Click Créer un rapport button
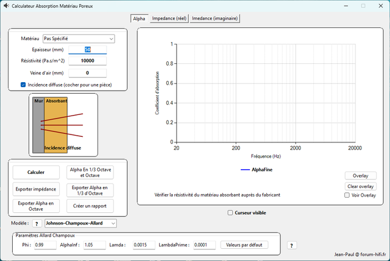The image size is (390, 261). pos(90,206)
